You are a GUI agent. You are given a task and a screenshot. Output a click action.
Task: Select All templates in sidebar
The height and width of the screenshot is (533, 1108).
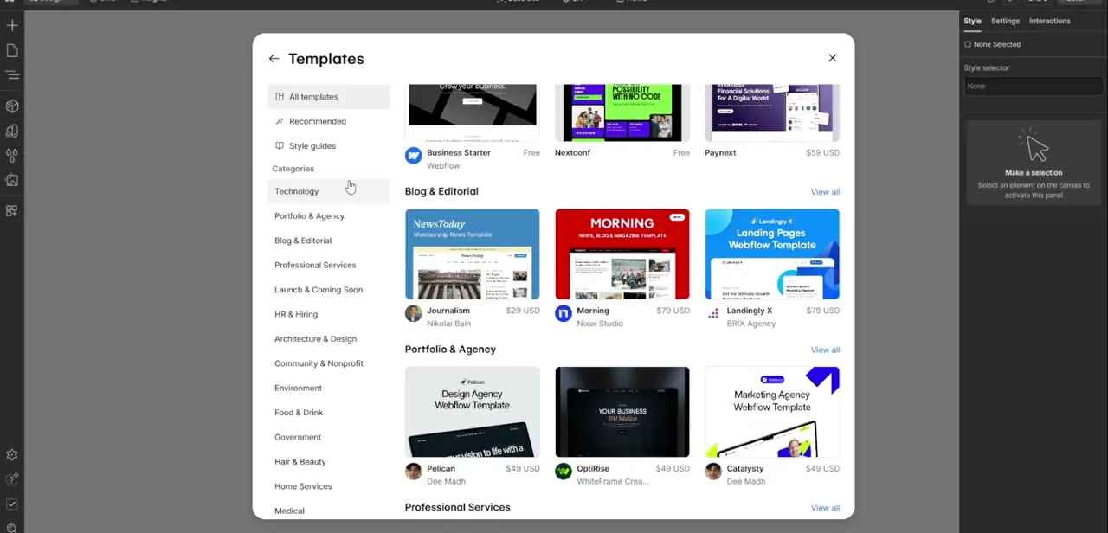pyautogui.click(x=329, y=97)
